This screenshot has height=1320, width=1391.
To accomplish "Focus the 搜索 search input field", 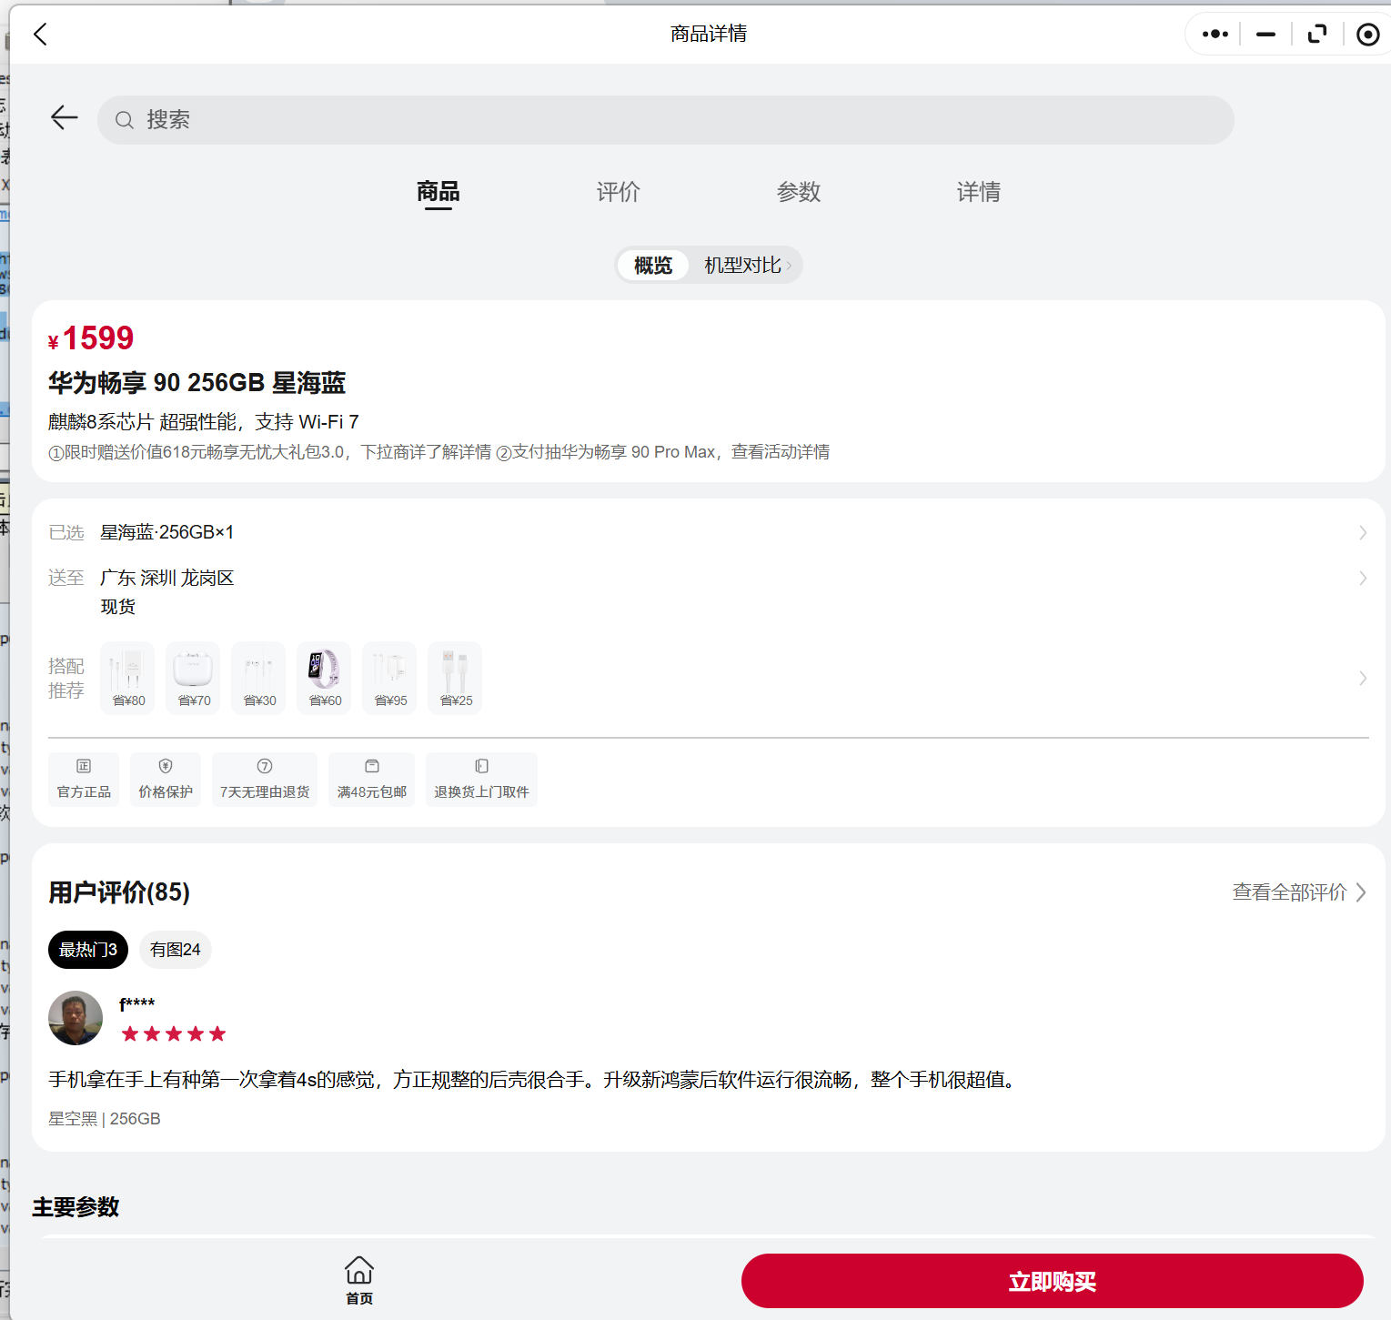I will (x=666, y=120).
